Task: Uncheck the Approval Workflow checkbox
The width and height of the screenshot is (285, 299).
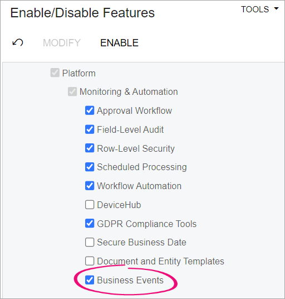Action: click(x=90, y=110)
